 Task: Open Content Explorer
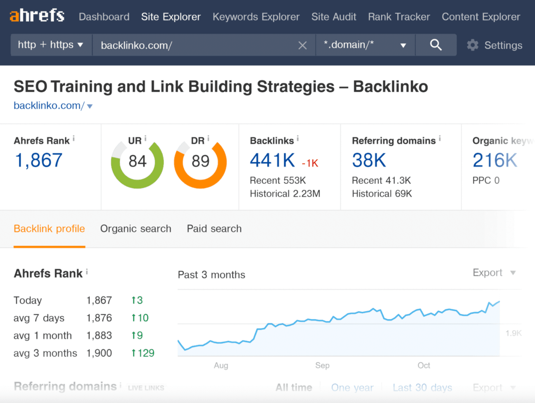coord(481,17)
